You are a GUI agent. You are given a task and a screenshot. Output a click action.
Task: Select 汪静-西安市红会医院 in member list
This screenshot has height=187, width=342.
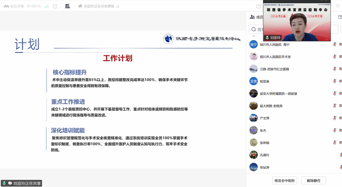point(274,69)
